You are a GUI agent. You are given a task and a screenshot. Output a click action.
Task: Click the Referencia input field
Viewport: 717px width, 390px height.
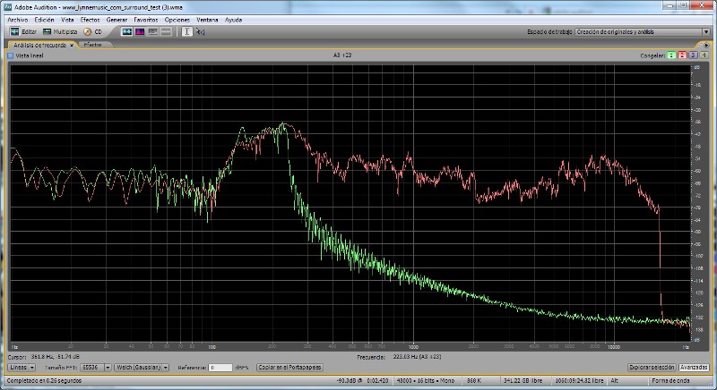tap(220, 367)
